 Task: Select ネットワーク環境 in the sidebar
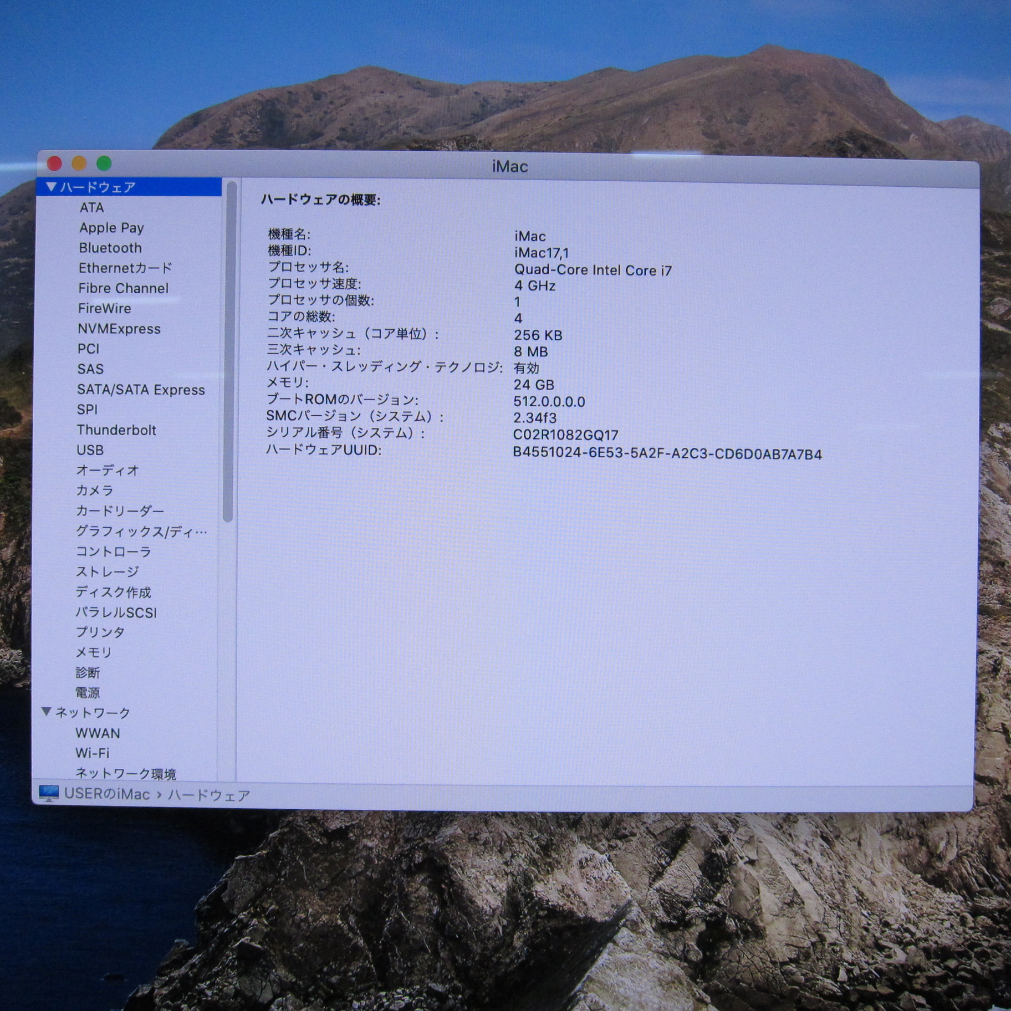tap(126, 774)
